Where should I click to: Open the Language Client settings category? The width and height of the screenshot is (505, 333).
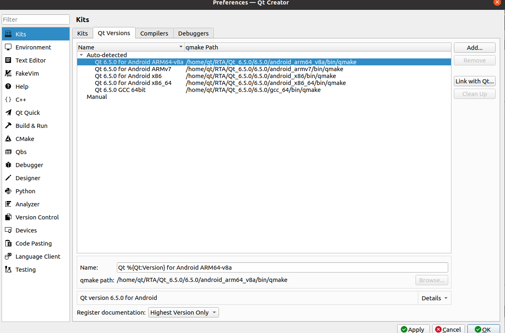tap(36, 257)
